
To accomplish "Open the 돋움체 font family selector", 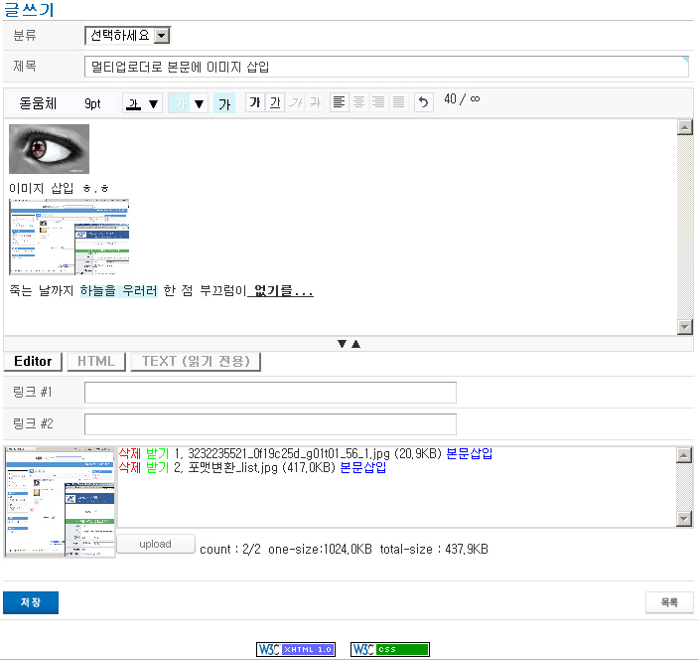I will tap(39, 103).
